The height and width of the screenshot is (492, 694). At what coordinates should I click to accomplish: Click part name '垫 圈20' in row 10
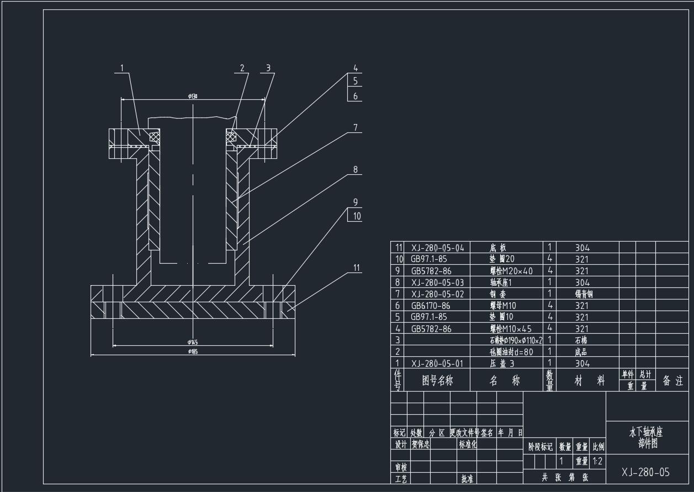(502, 259)
